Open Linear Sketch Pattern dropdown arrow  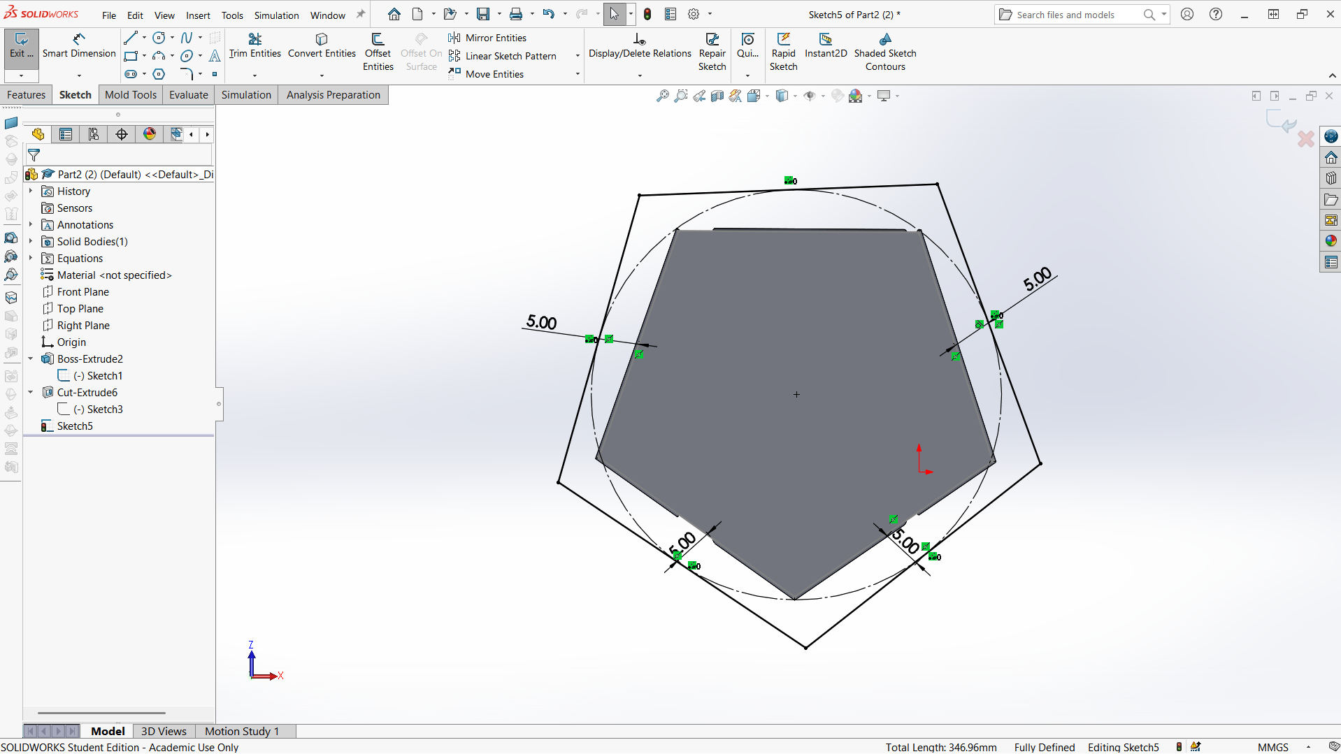pos(578,56)
